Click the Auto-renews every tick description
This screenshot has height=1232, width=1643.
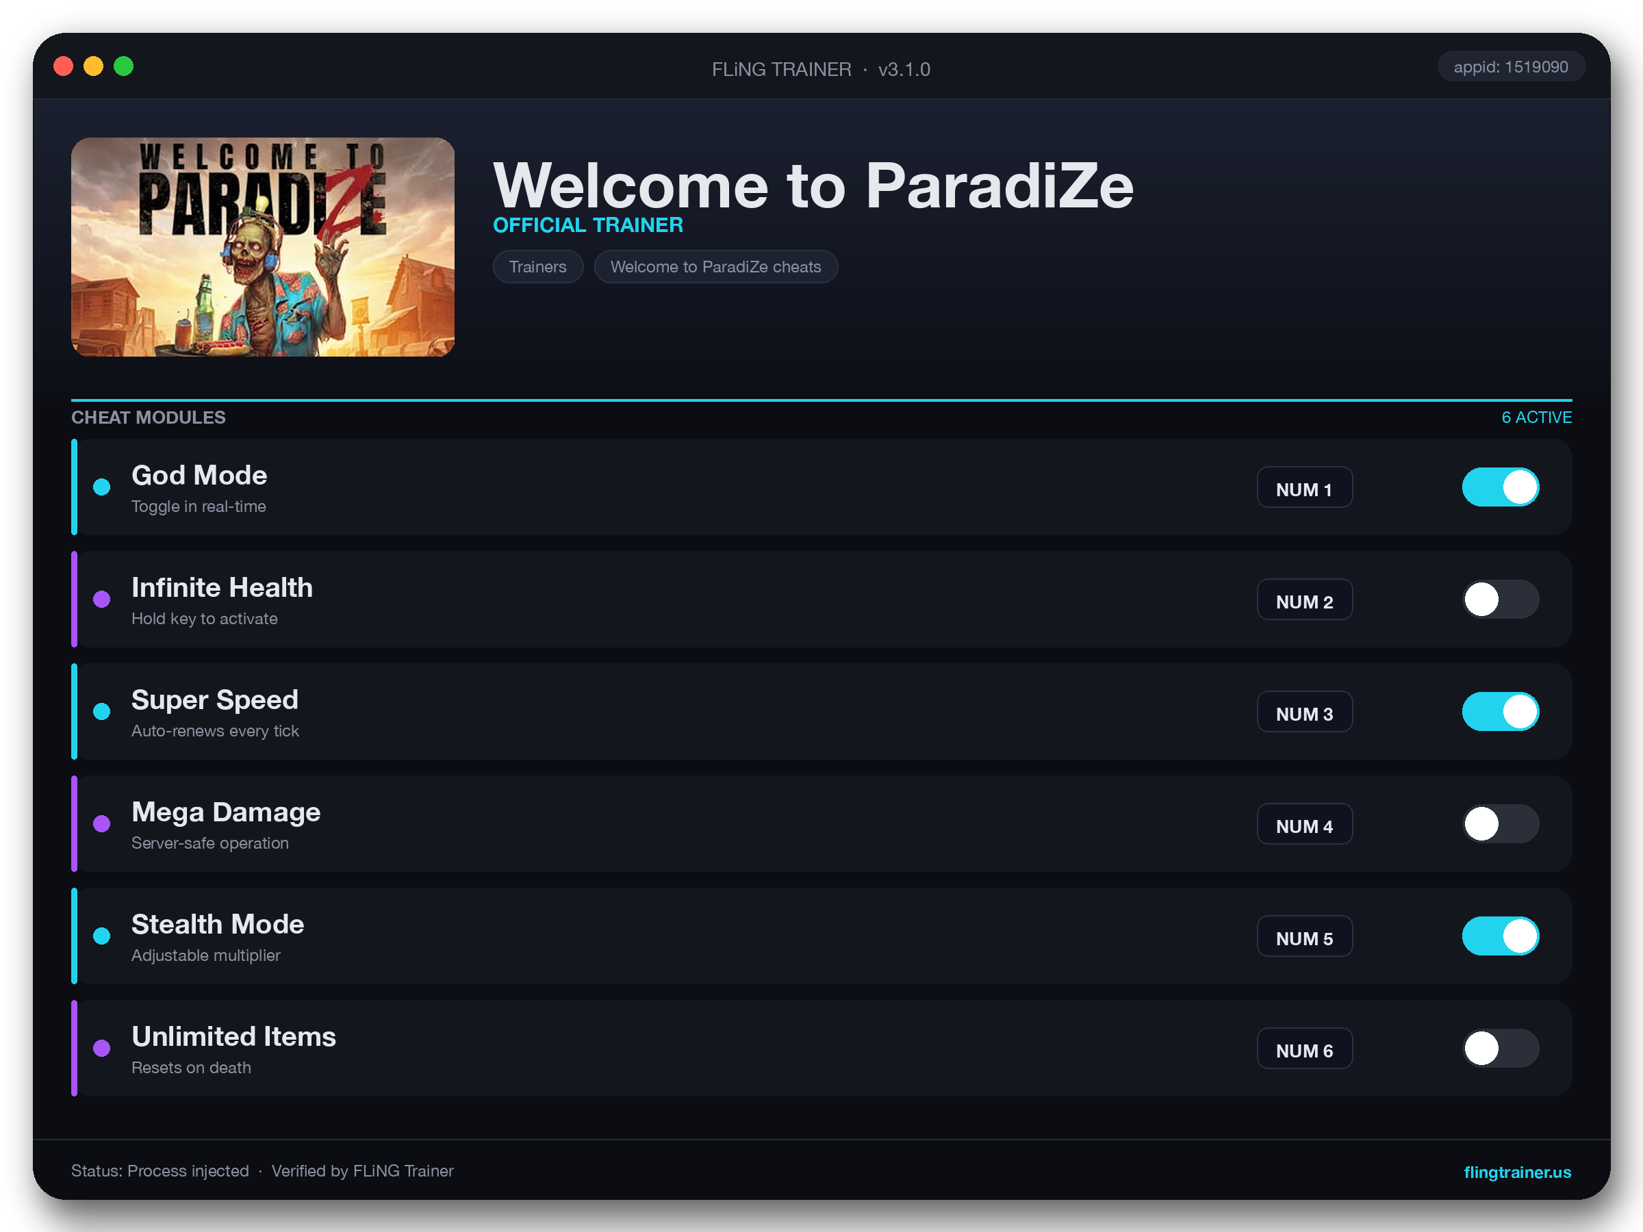(216, 731)
